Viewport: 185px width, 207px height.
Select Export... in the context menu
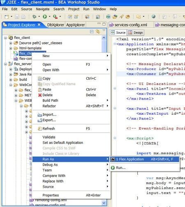(x=71, y=120)
